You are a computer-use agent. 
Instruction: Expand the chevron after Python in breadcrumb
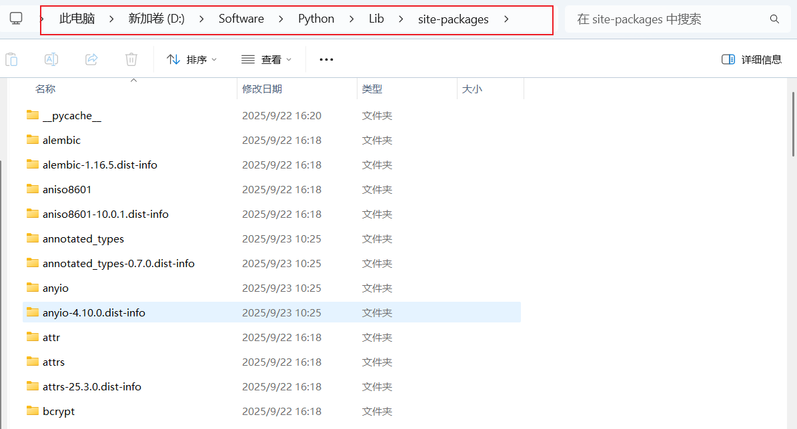pyautogui.click(x=351, y=19)
